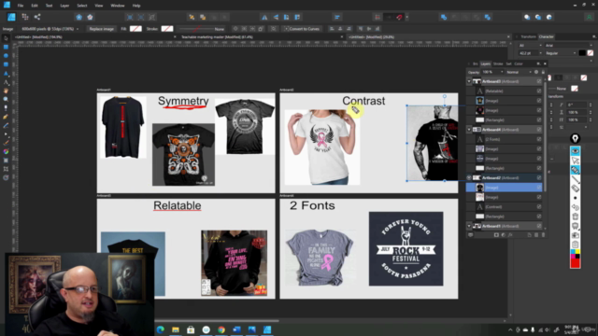This screenshot has width=598, height=336.
Task: Collapse the Artboard2 layer group
Action: point(469,178)
